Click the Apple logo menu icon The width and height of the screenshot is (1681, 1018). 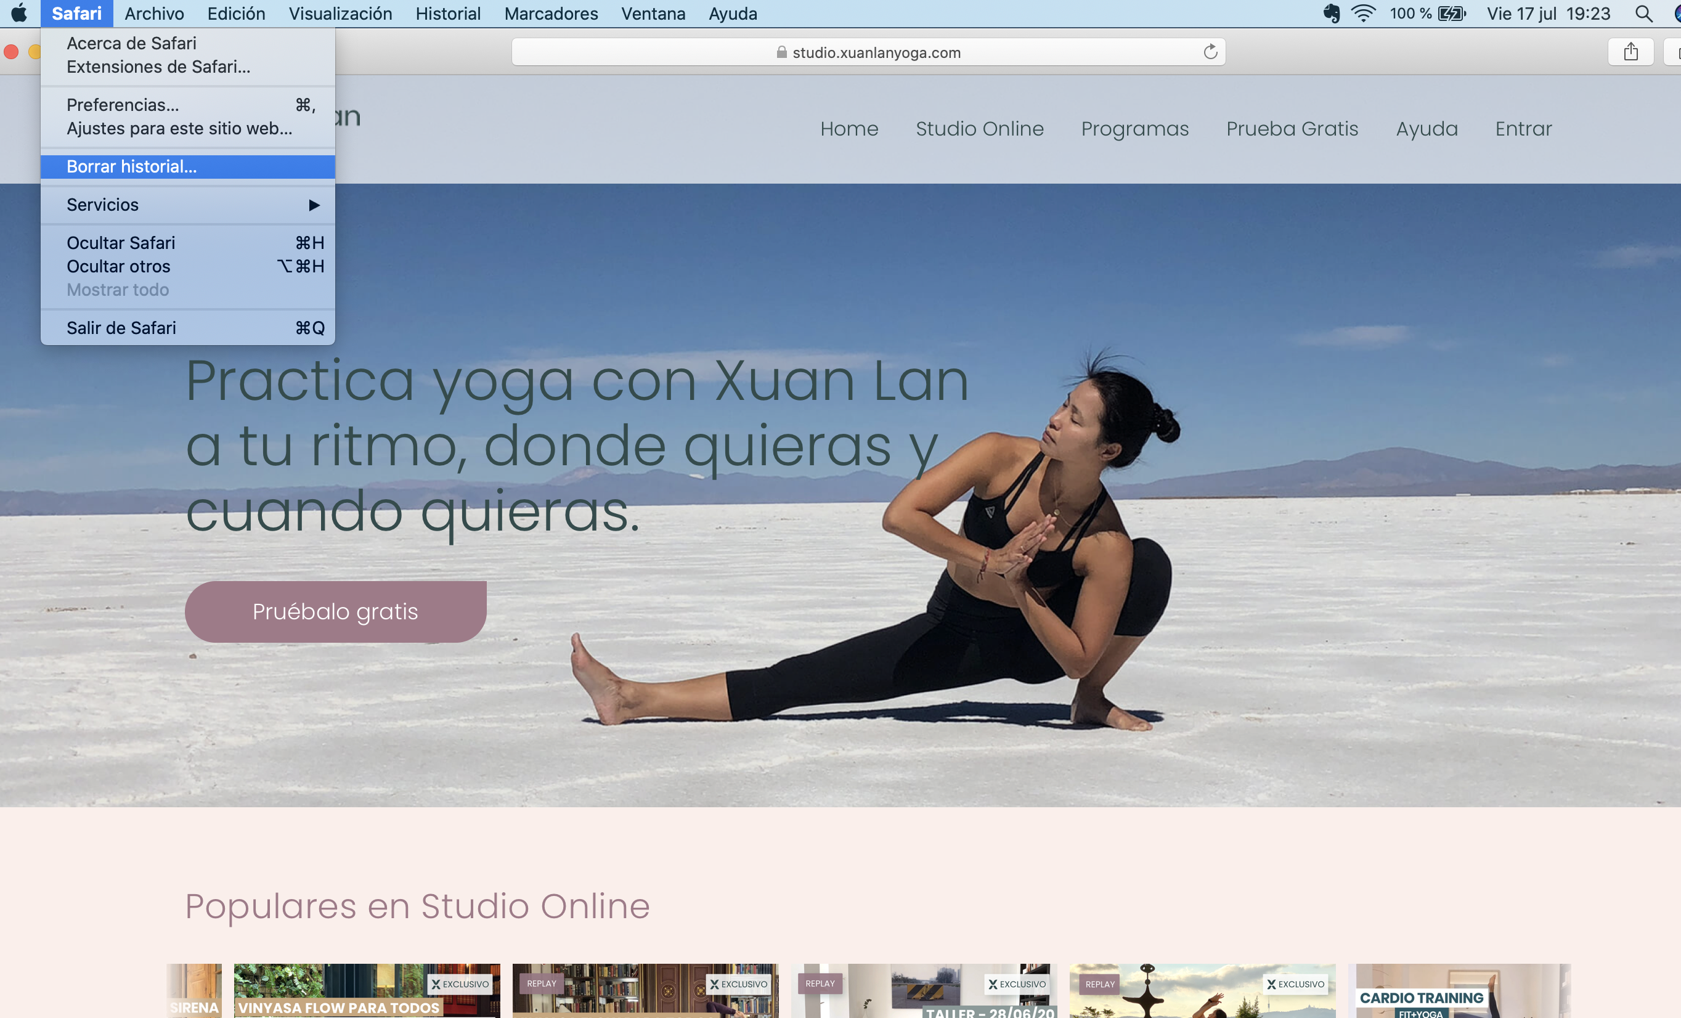(19, 13)
